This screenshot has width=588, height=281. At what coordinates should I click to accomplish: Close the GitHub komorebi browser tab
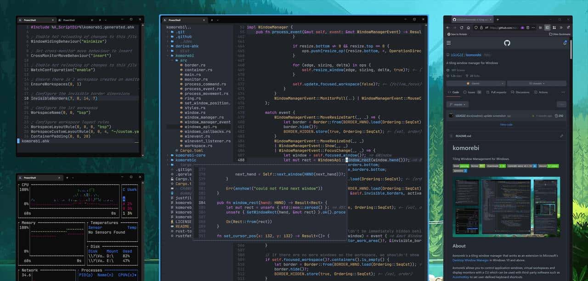(x=491, y=20)
